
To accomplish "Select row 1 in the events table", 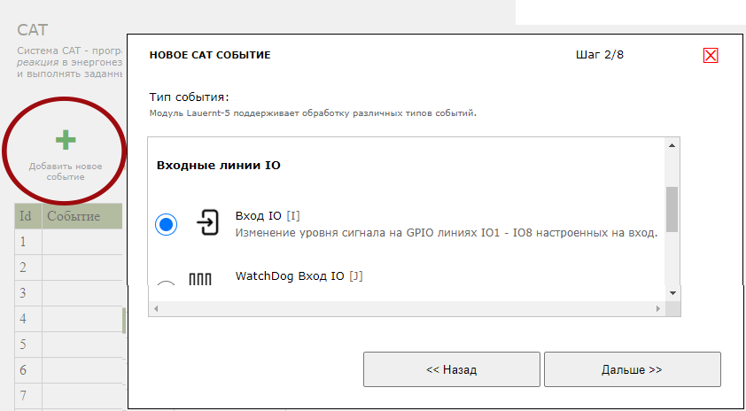I will [71, 241].
